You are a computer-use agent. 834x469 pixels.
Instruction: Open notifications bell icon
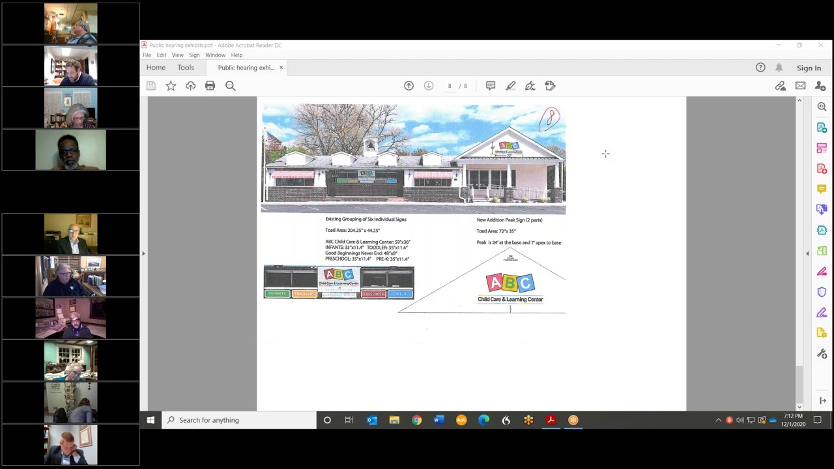779,68
